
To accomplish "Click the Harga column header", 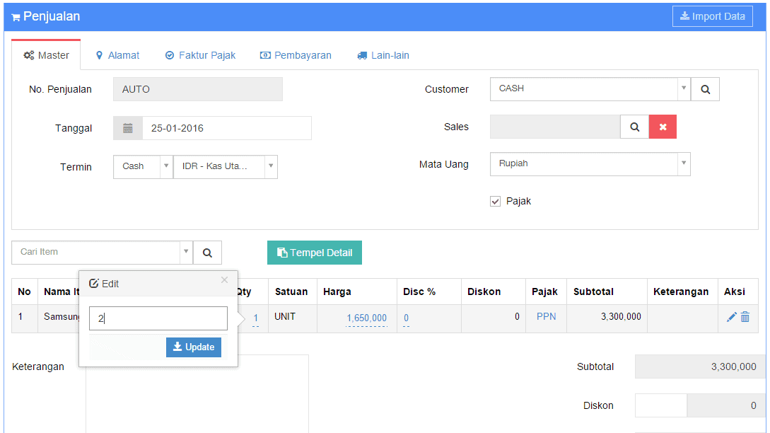I will (x=357, y=292).
